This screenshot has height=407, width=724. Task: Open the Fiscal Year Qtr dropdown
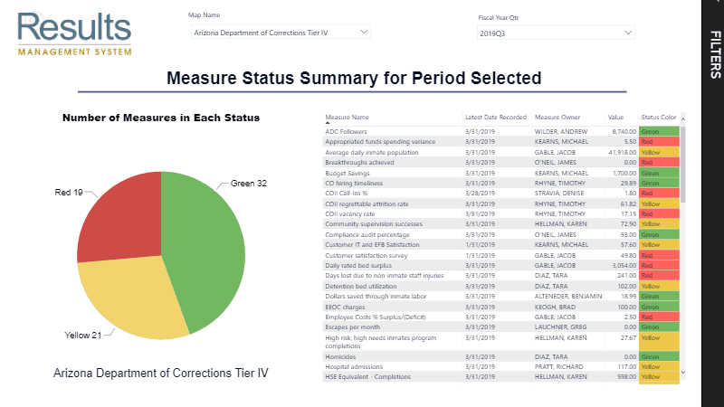tap(556, 33)
